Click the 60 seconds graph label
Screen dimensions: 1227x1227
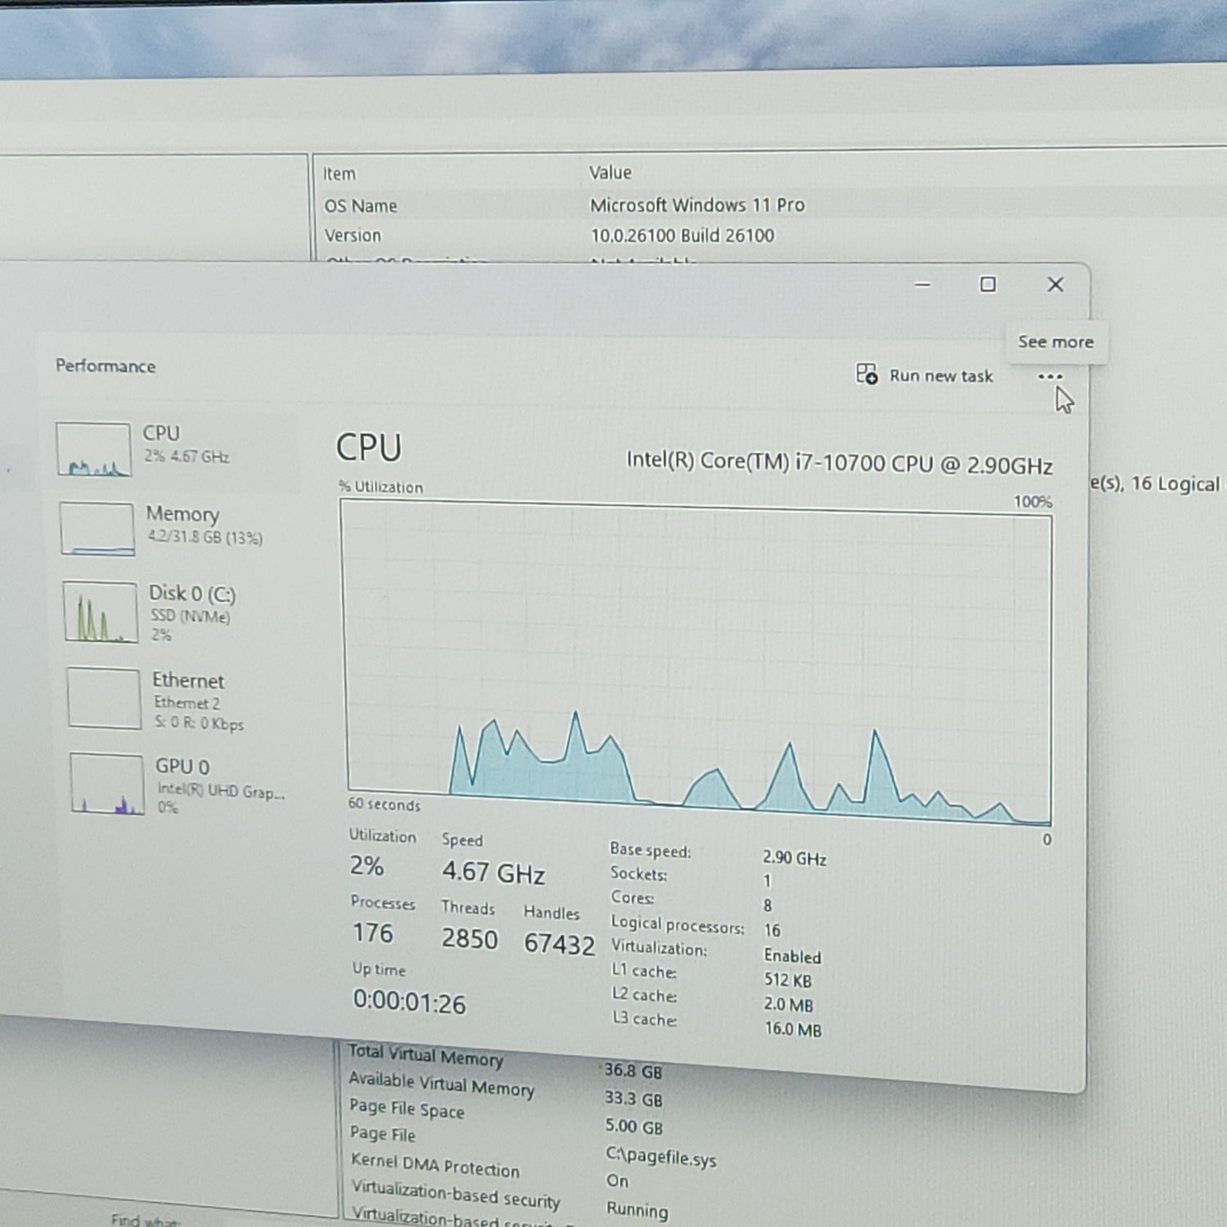384,805
